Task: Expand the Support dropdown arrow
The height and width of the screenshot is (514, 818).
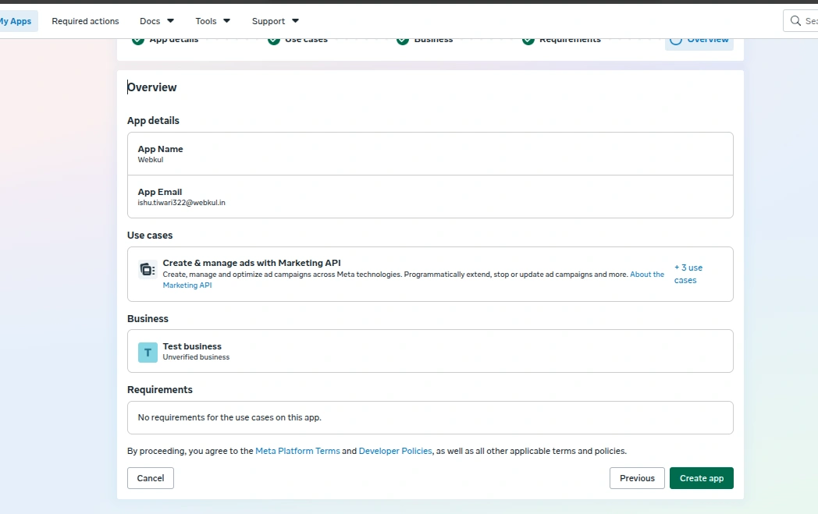Action: pos(295,21)
